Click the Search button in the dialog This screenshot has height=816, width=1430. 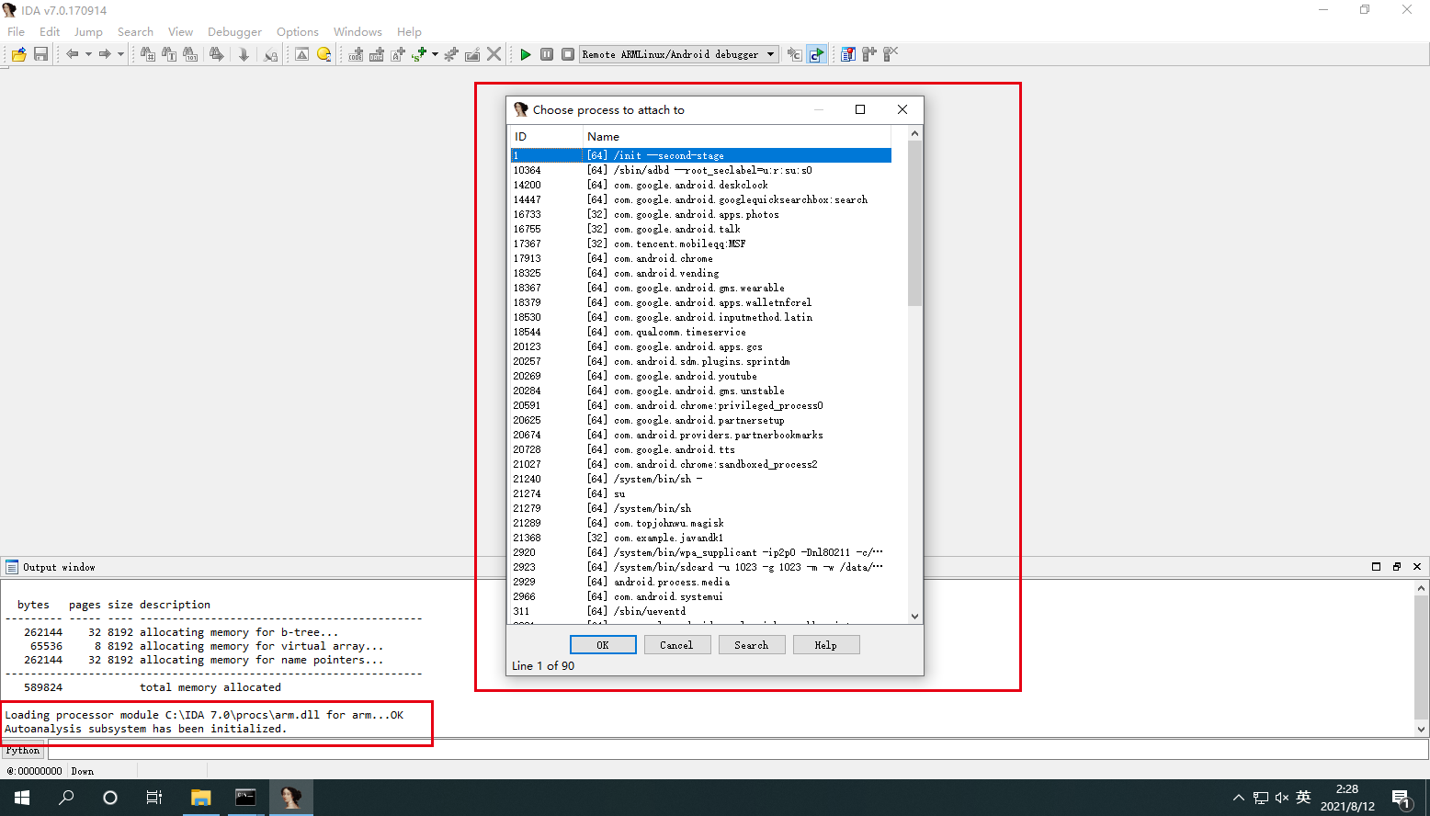point(752,645)
